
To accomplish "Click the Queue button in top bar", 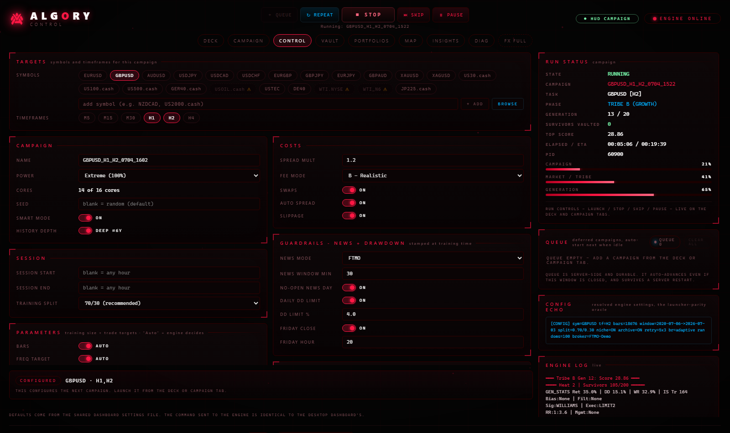I will tap(279, 15).
